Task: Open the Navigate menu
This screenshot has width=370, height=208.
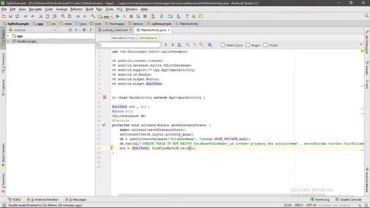Action: pyautogui.click(x=35, y=9)
